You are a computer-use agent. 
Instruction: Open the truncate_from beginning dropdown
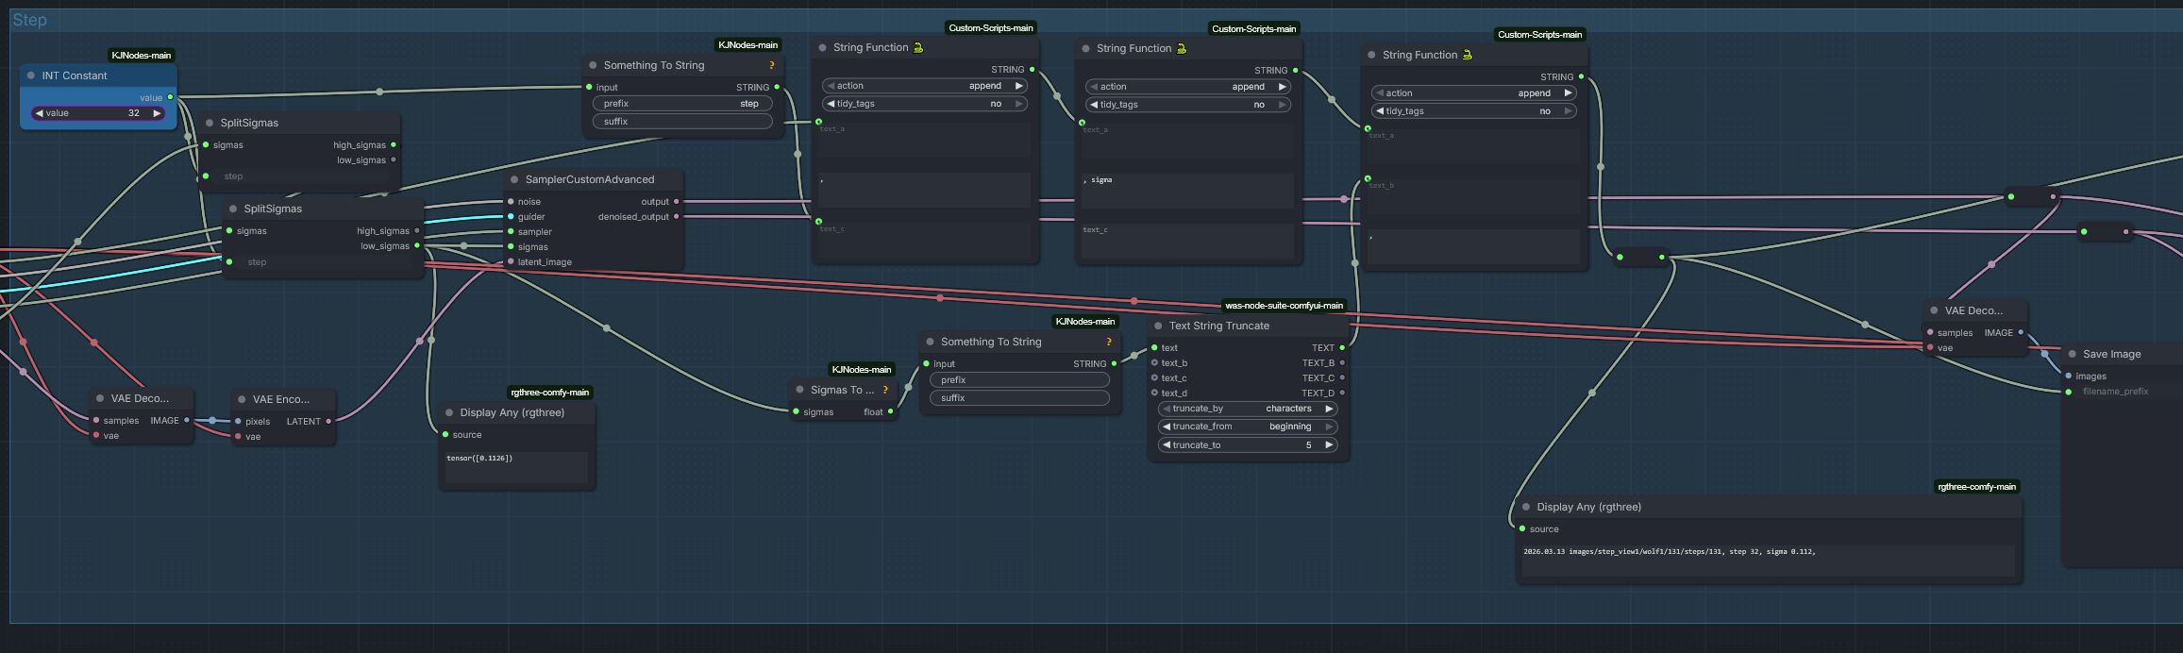pos(1248,427)
